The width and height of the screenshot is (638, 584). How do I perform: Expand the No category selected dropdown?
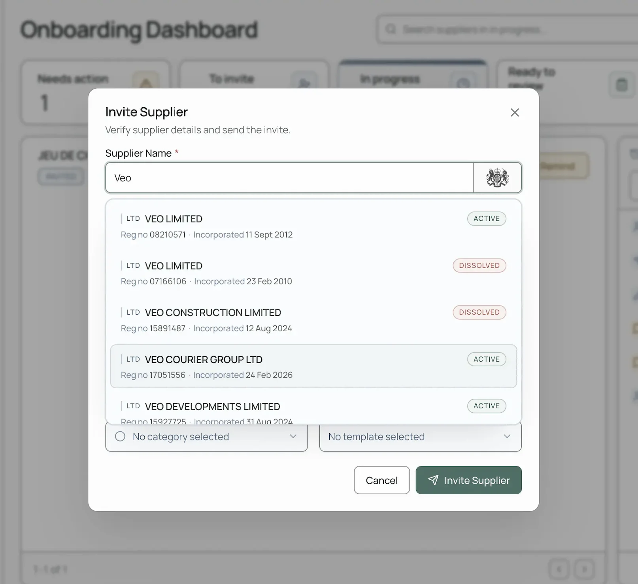coord(293,436)
